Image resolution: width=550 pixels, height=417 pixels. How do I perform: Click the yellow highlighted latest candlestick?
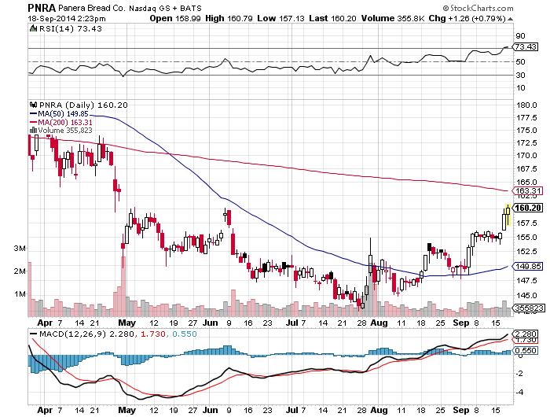[x=508, y=214]
